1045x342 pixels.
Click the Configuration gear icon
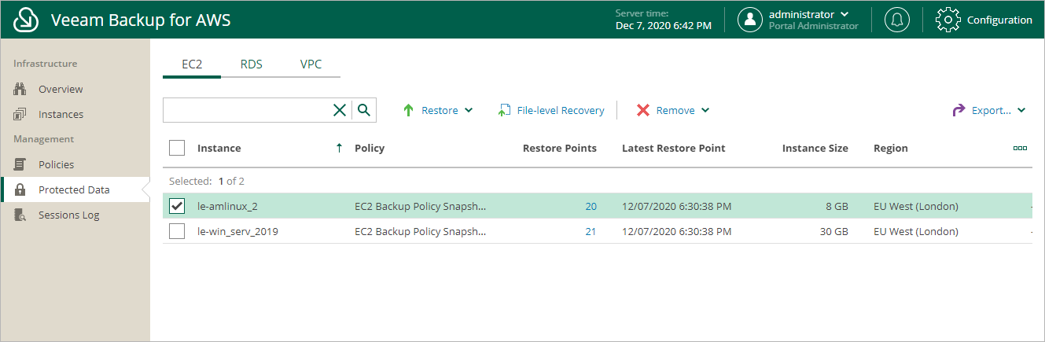pos(948,20)
